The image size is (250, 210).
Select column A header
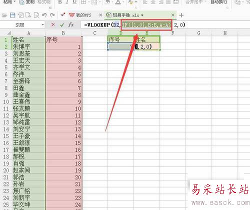click(28, 33)
